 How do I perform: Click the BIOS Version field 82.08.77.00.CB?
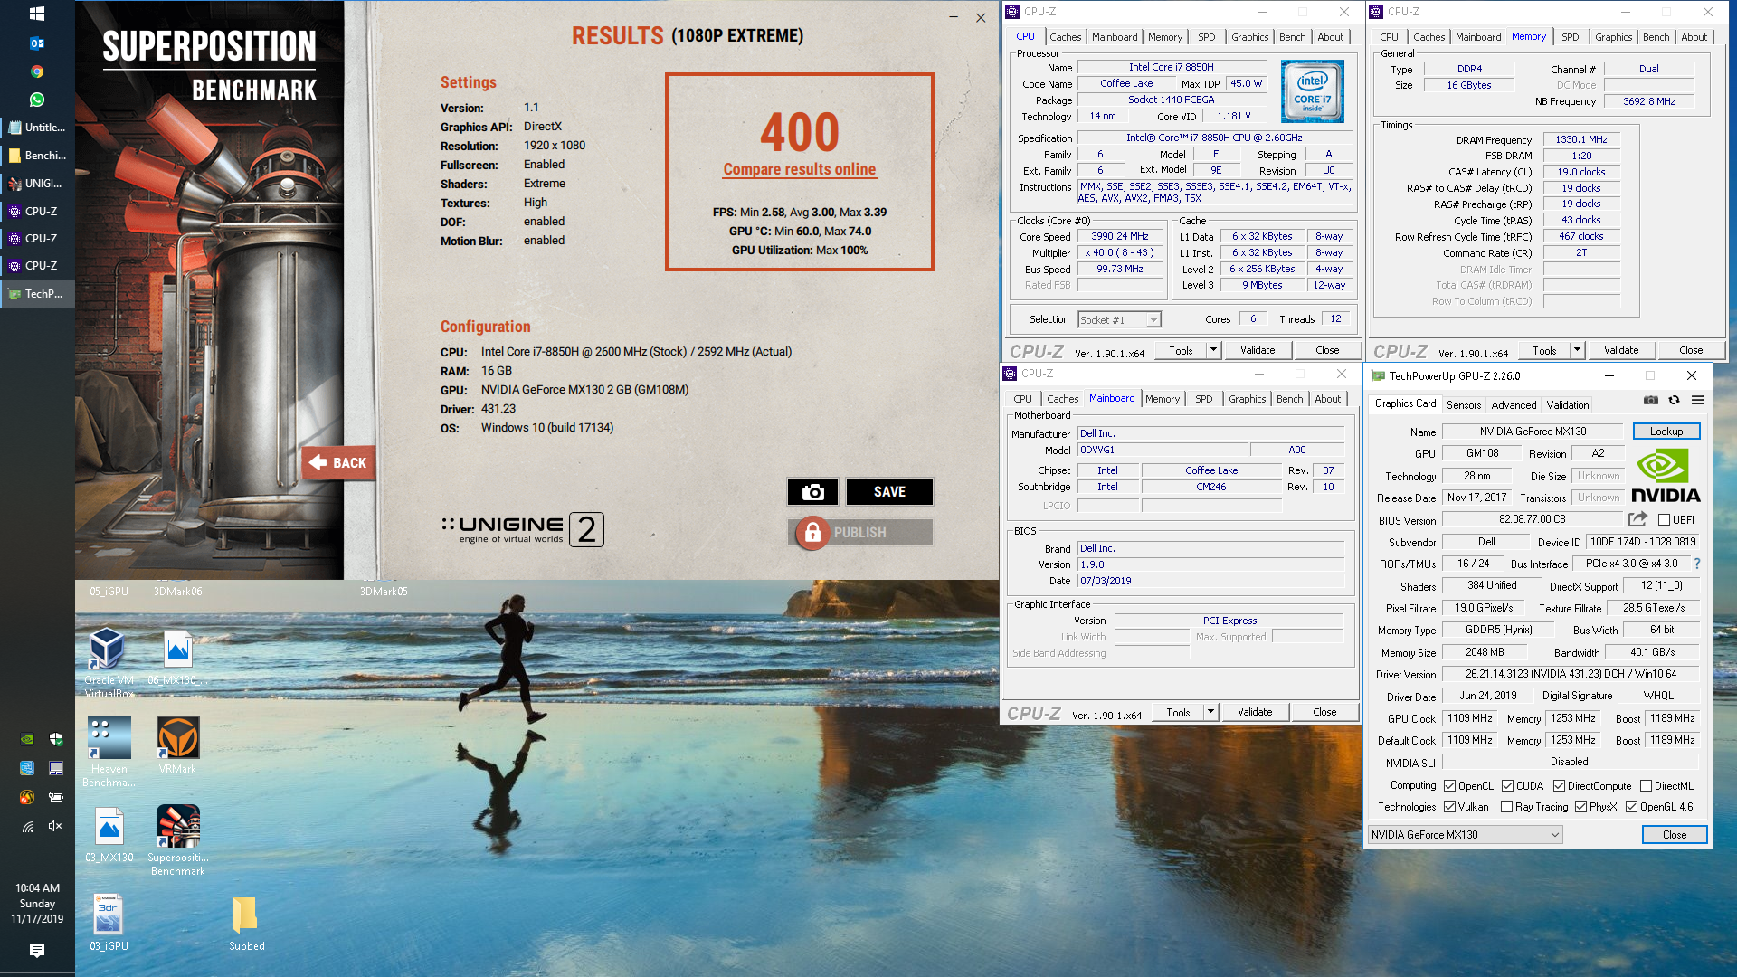pyautogui.click(x=1533, y=520)
